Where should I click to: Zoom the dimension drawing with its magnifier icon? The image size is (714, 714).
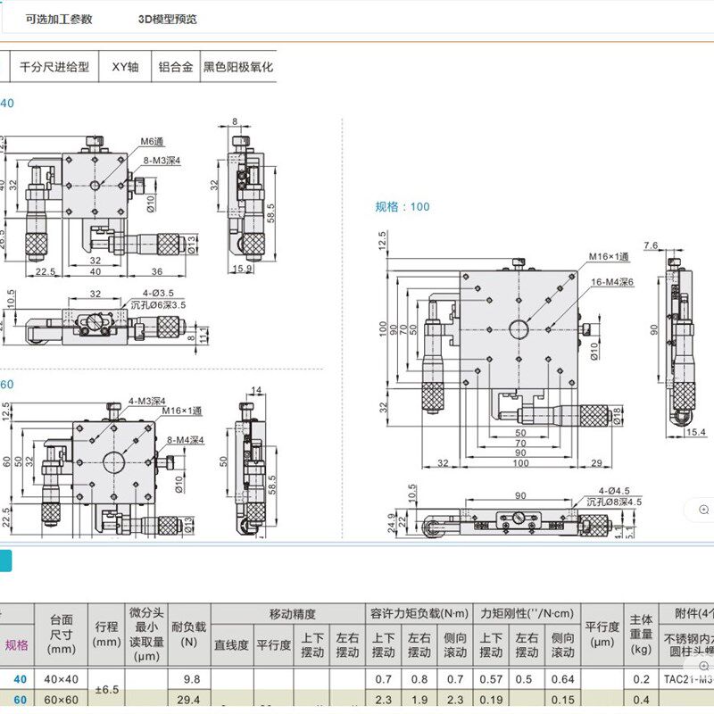704,509
